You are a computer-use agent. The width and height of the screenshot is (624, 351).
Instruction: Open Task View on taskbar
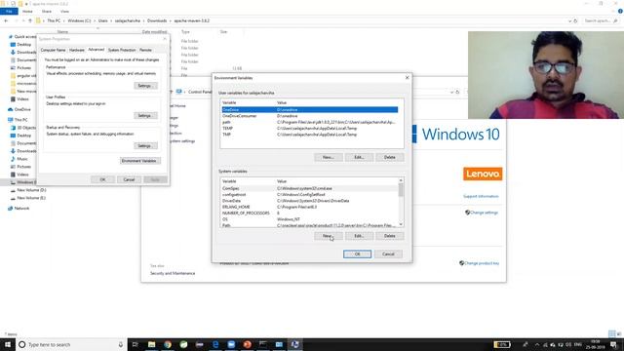[135, 344]
